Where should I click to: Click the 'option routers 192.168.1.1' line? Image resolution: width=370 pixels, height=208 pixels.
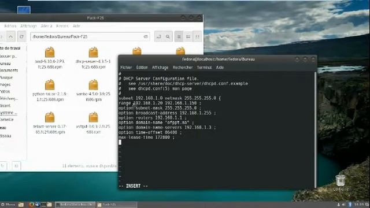click(153, 118)
